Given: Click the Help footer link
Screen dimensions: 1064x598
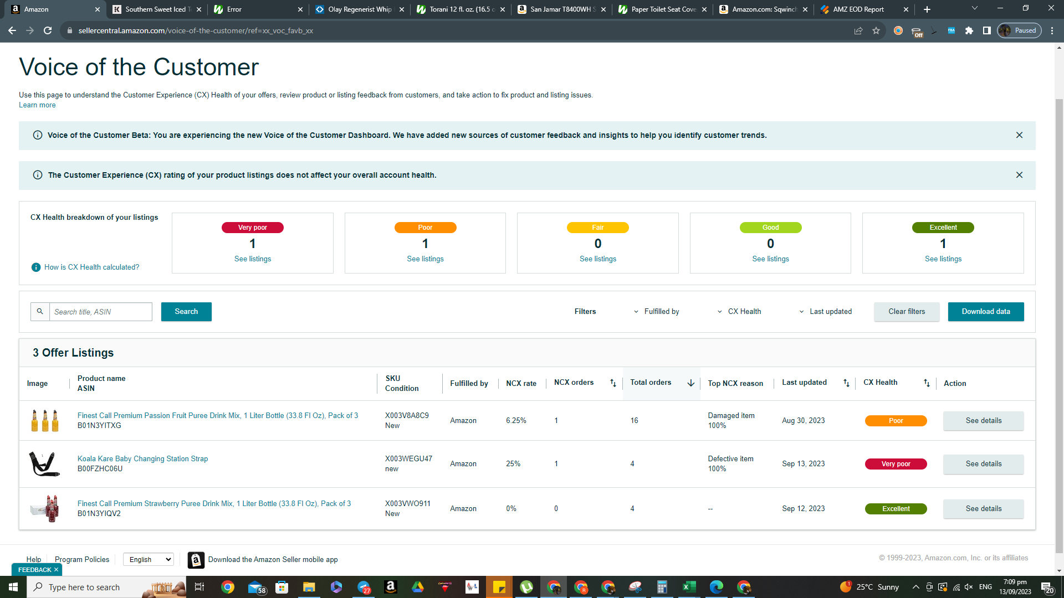Looking at the screenshot, I should click(34, 560).
